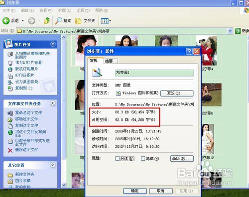Click the Forward arrow button in toolbar
Viewport: 249px width, 197px height.
click(x=31, y=21)
